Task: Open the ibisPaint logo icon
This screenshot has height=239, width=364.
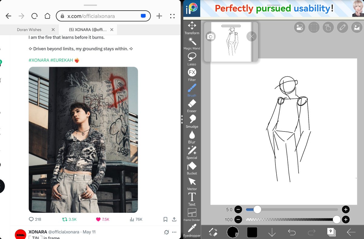Action: click(x=192, y=9)
